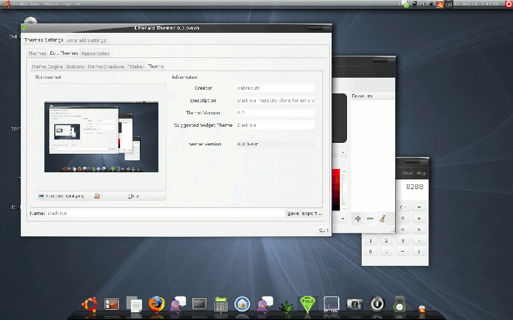Click the red color palette grid
This screenshot has height=320, width=513.
click(x=336, y=189)
